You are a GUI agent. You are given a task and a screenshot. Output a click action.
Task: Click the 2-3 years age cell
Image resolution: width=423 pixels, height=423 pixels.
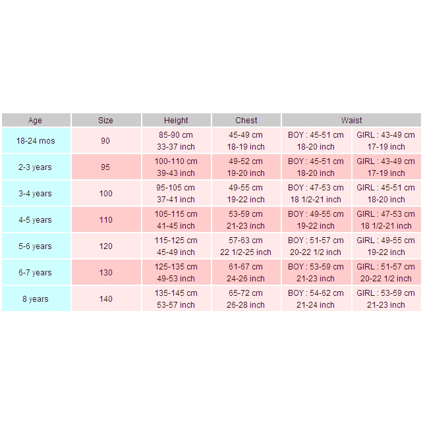36,167
